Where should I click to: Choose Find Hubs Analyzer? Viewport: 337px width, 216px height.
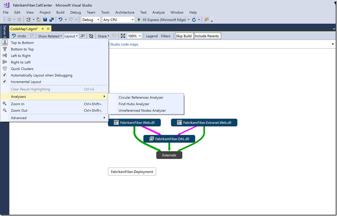pyautogui.click(x=146, y=104)
